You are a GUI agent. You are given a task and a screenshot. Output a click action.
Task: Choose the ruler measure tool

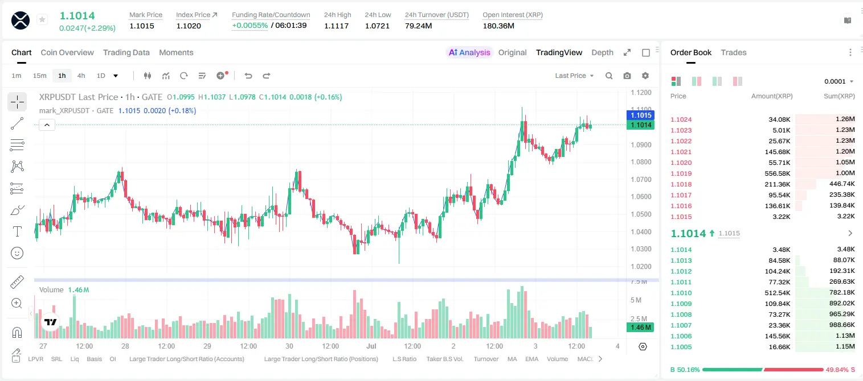[17, 282]
